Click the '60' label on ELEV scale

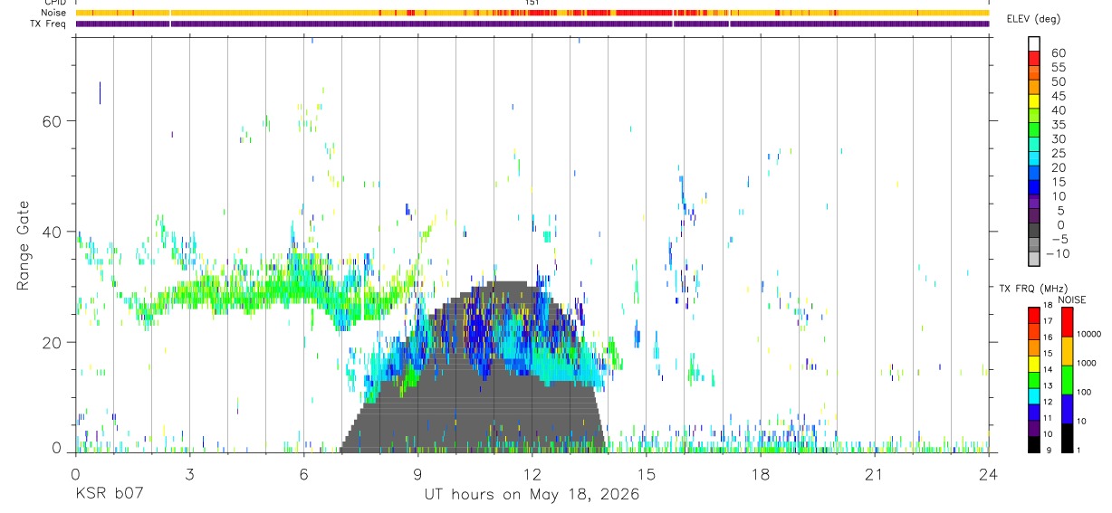pyautogui.click(x=1059, y=53)
